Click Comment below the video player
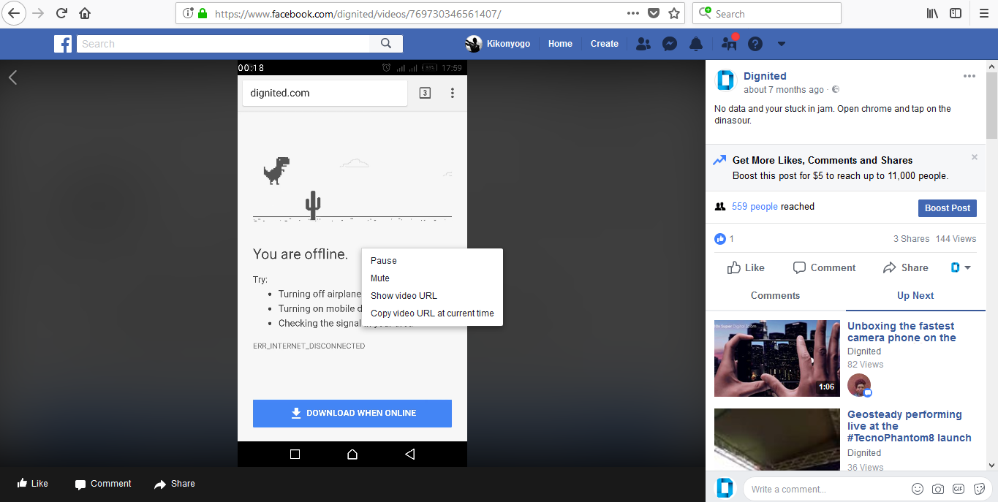Image resolution: width=998 pixels, height=502 pixels. (103, 484)
